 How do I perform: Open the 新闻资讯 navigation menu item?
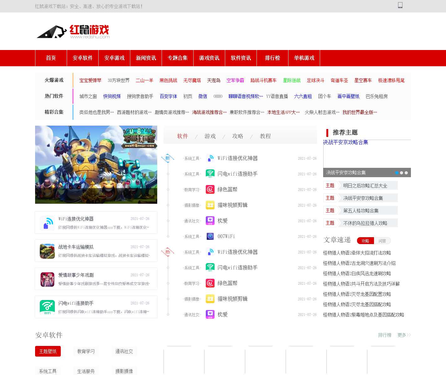click(146, 58)
